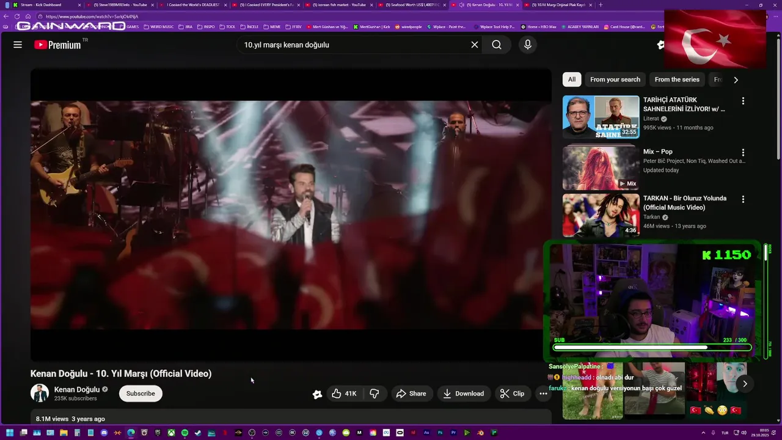Open the YouTube guide hamburger menu
This screenshot has width=782, height=440.
[x=18, y=45]
